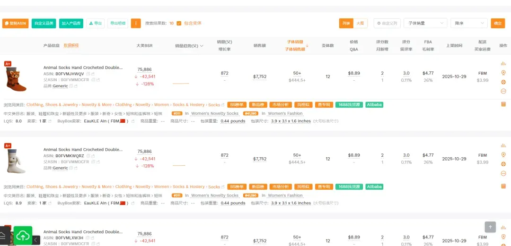Click Generic brand link in B0FVMKWQRZ row
Viewport: 511px width, 246px height.
(60, 168)
